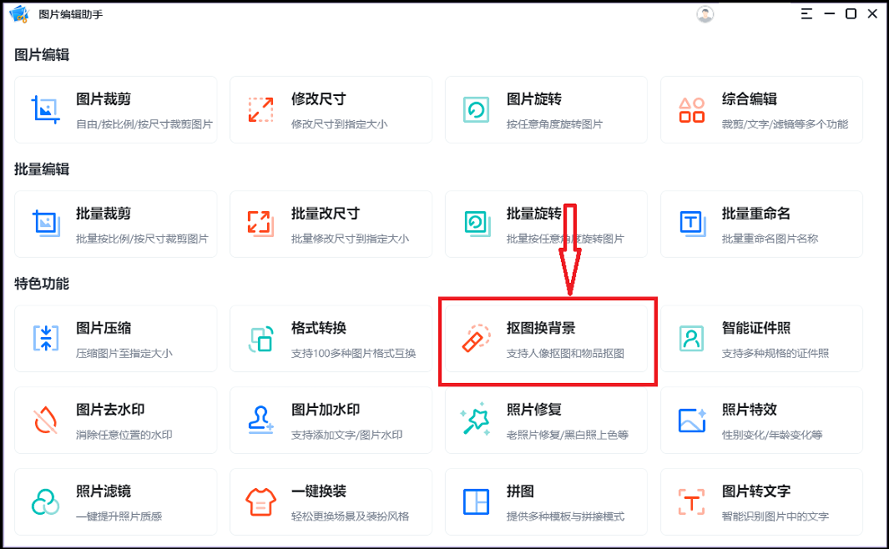Click the 图片去水印 droplet icon
The width and height of the screenshot is (889, 549).
pyautogui.click(x=45, y=420)
